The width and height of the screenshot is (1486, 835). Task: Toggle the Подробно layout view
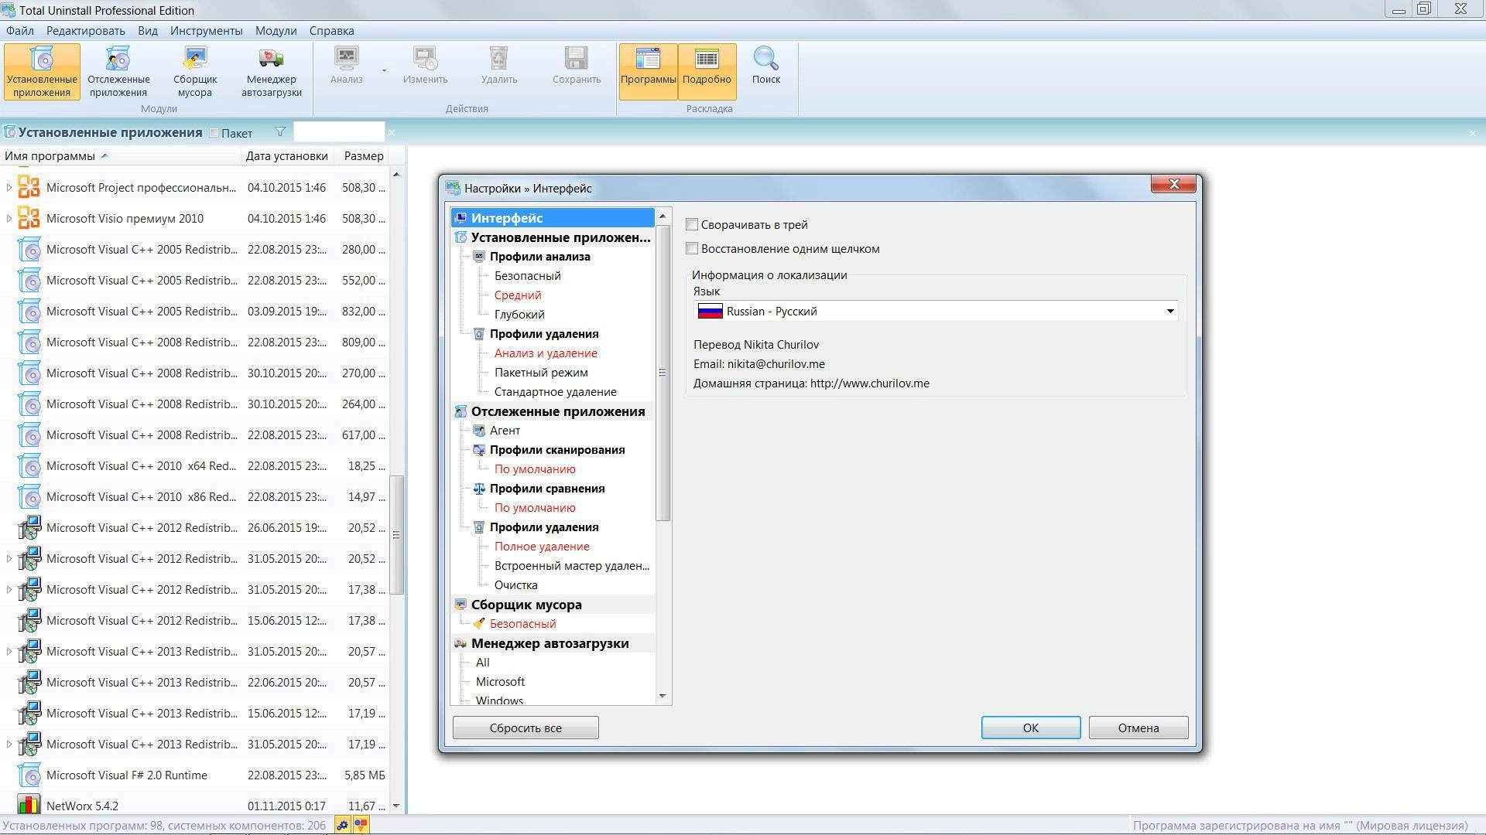[x=707, y=72]
